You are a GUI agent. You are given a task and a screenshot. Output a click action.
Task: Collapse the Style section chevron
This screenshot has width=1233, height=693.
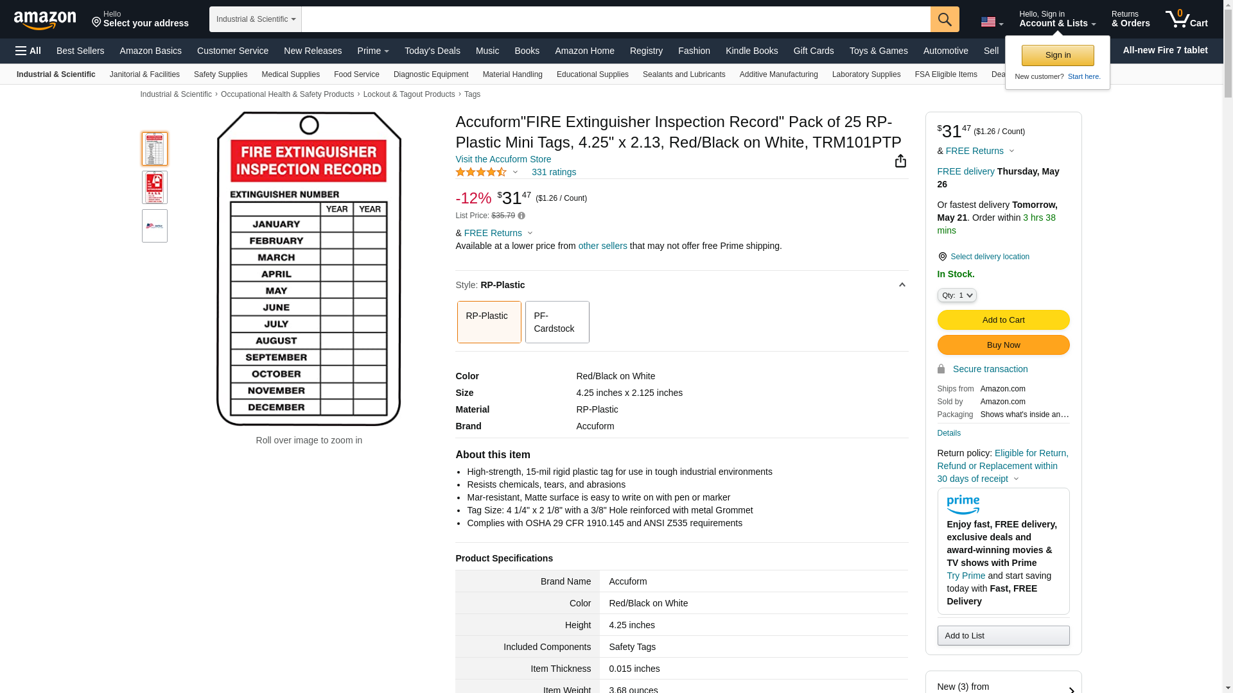point(902,285)
